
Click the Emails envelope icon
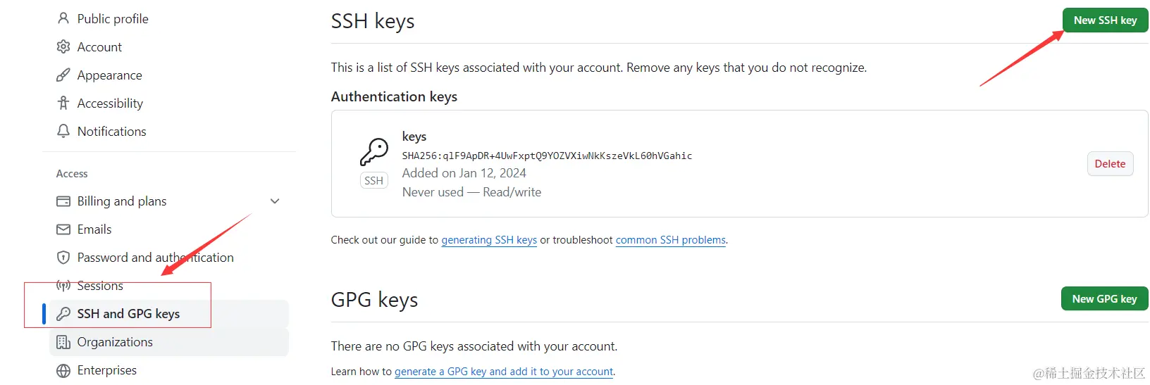pos(63,229)
